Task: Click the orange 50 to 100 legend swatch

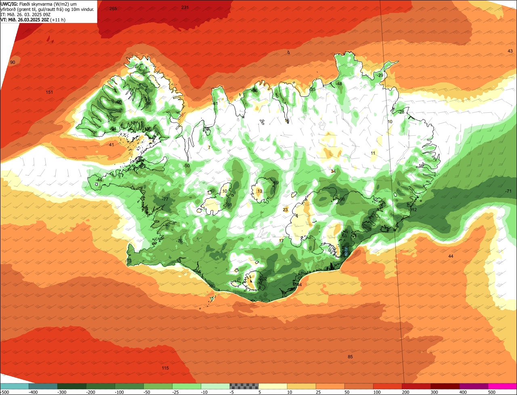Action: (x=359, y=386)
